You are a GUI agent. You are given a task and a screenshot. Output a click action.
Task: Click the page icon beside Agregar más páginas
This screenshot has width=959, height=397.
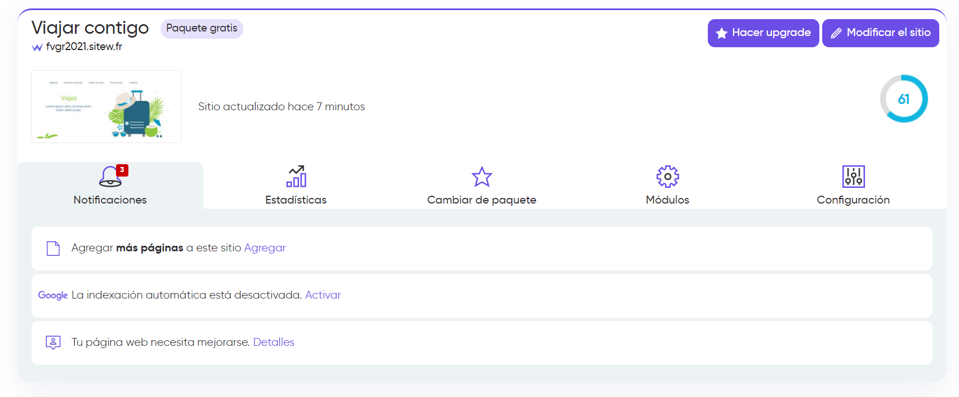tap(53, 249)
